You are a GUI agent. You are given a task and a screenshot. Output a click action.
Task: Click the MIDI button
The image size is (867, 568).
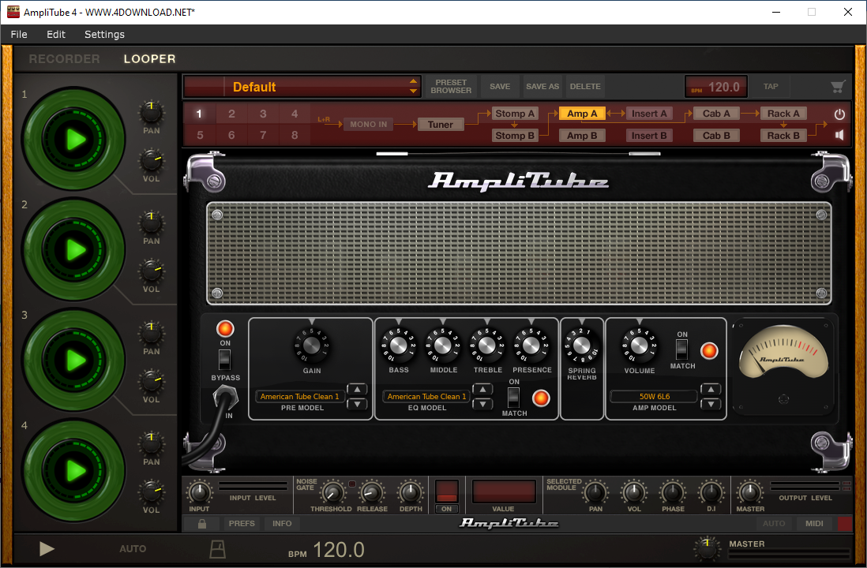[x=814, y=523]
